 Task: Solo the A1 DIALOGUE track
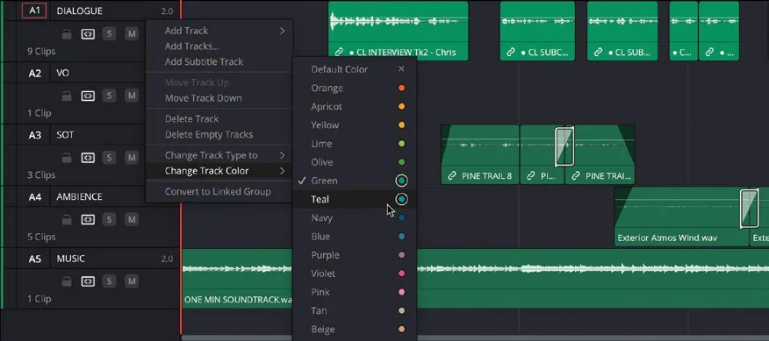click(110, 34)
